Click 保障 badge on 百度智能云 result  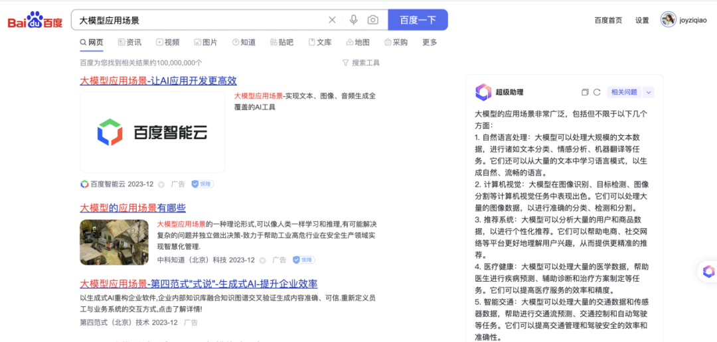(202, 184)
